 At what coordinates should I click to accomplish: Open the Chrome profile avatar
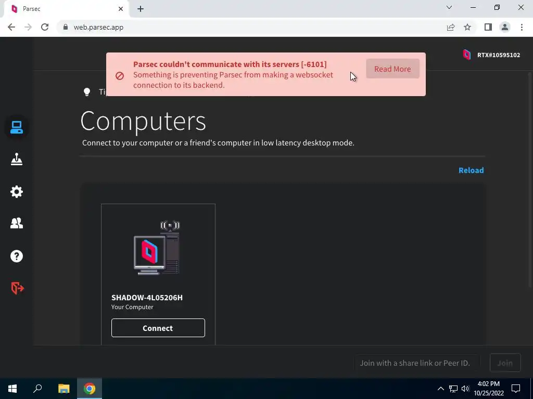coord(505,27)
